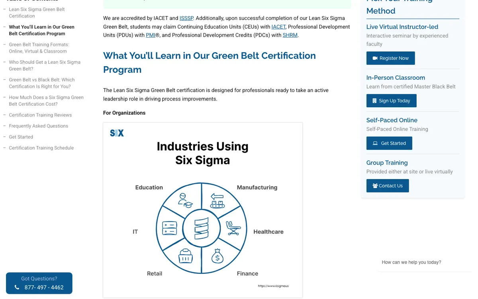Click the Education label in infographic
The height and width of the screenshot is (299, 478).
[x=149, y=187]
